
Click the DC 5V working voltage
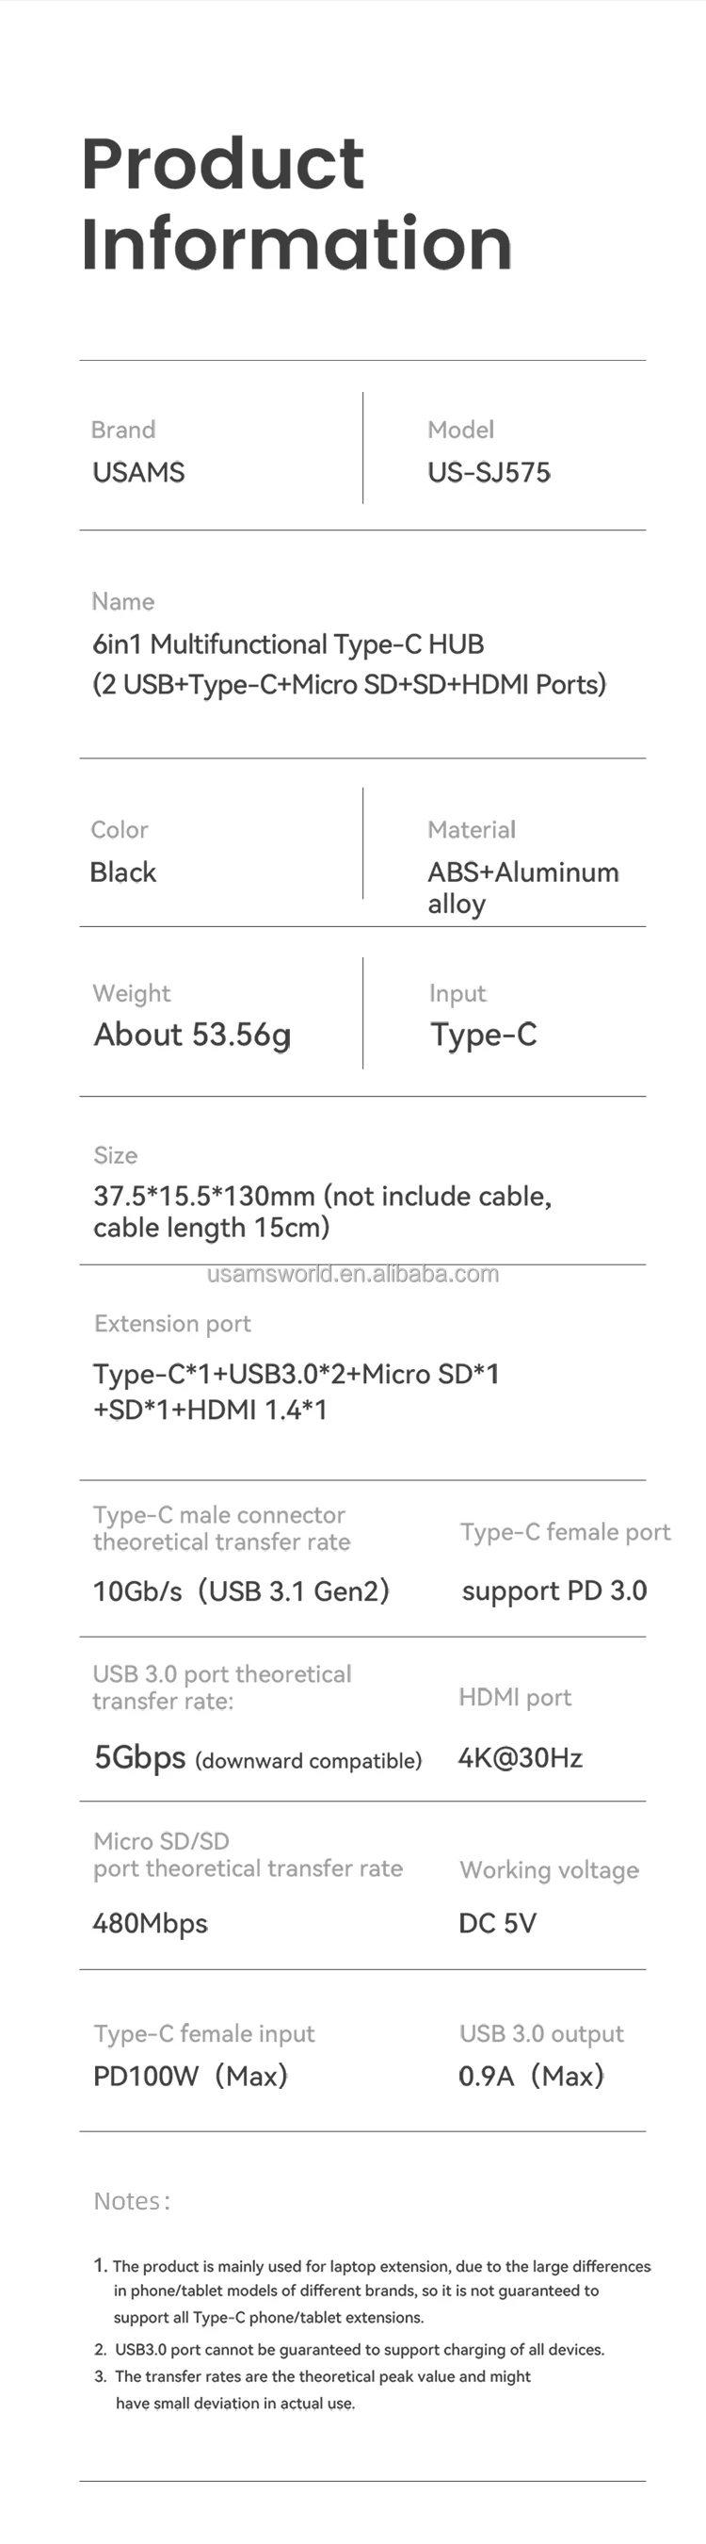pos(497,1923)
